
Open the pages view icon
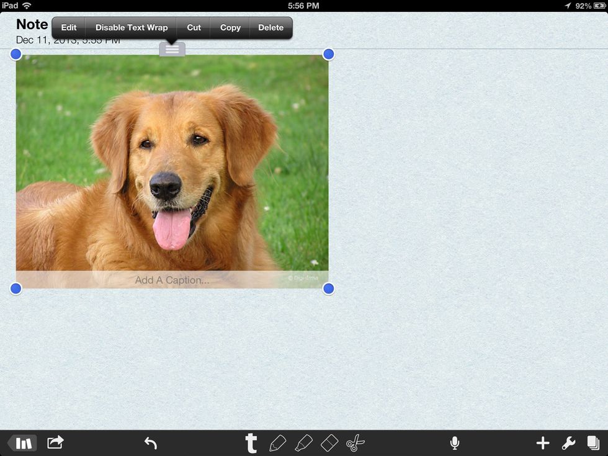click(593, 443)
